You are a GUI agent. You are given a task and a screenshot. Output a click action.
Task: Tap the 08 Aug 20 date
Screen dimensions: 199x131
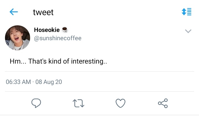point(49,82)
